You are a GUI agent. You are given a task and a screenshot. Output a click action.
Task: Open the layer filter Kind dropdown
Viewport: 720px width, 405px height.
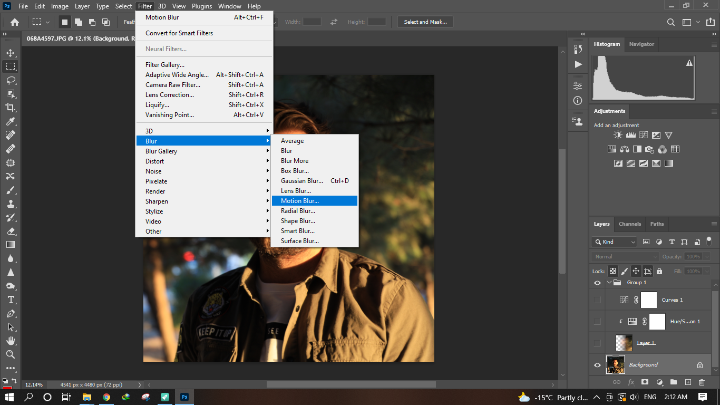[x=614, y=242]
